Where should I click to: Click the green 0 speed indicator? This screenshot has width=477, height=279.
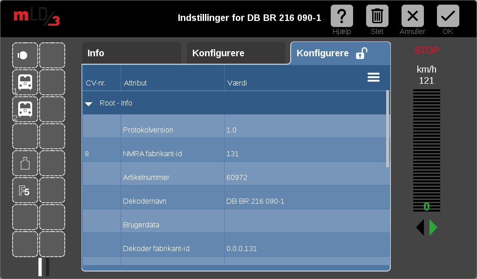point(427,206)
